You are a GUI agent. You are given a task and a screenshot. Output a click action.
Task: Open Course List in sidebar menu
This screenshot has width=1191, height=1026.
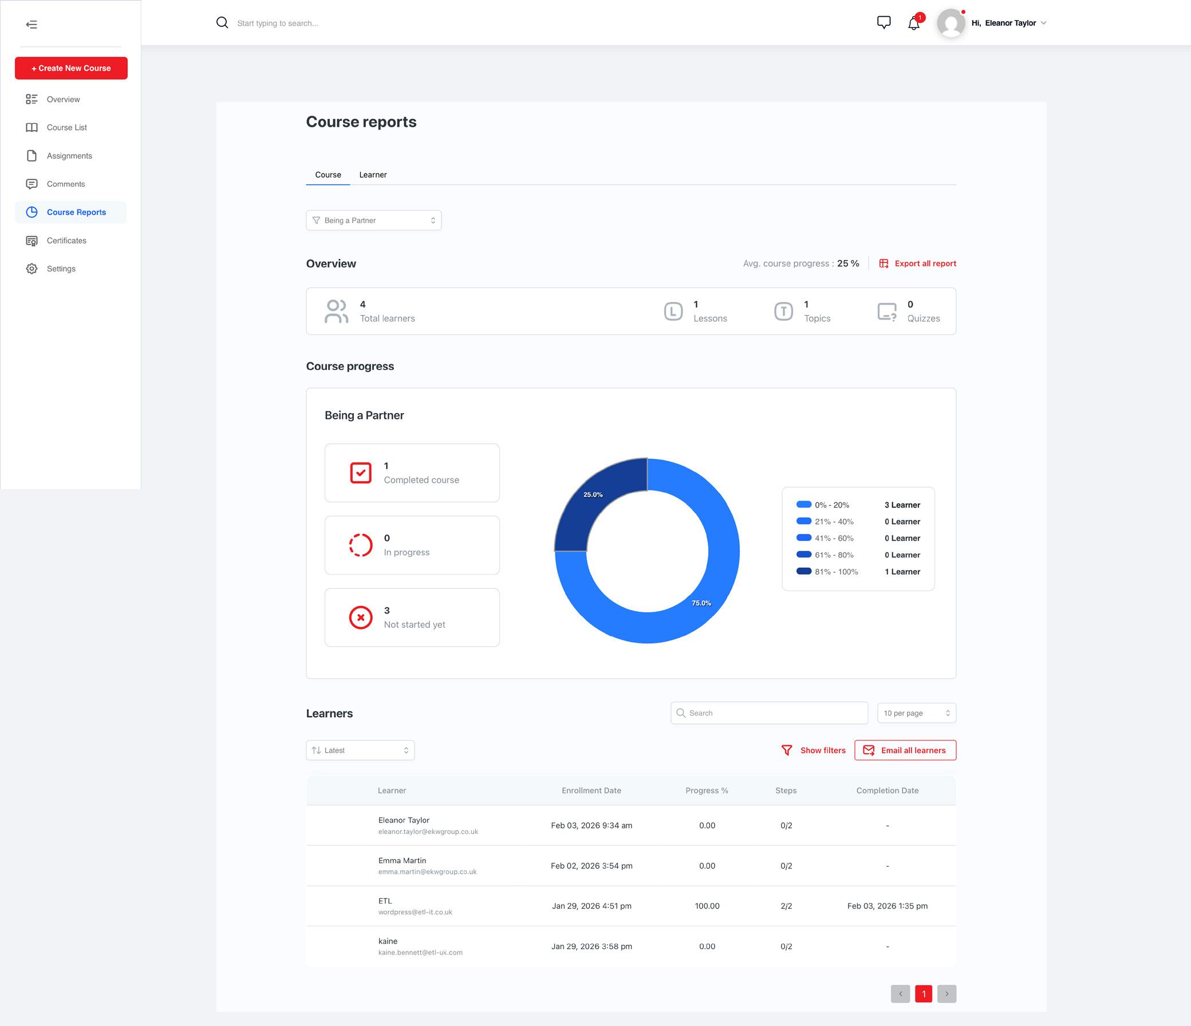tap(66, 128)
